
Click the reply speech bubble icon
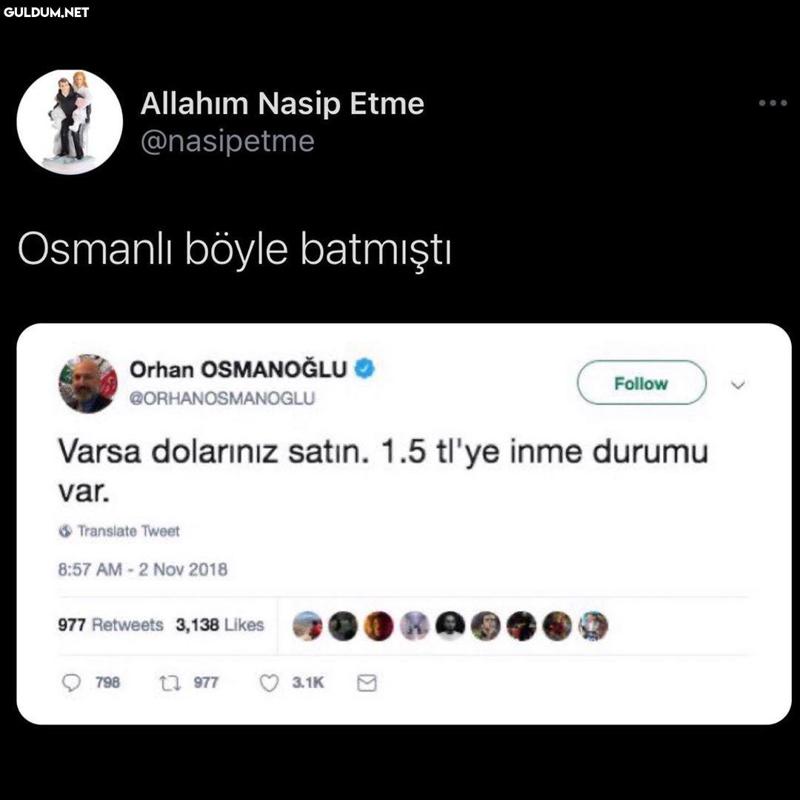click(71, 683)
